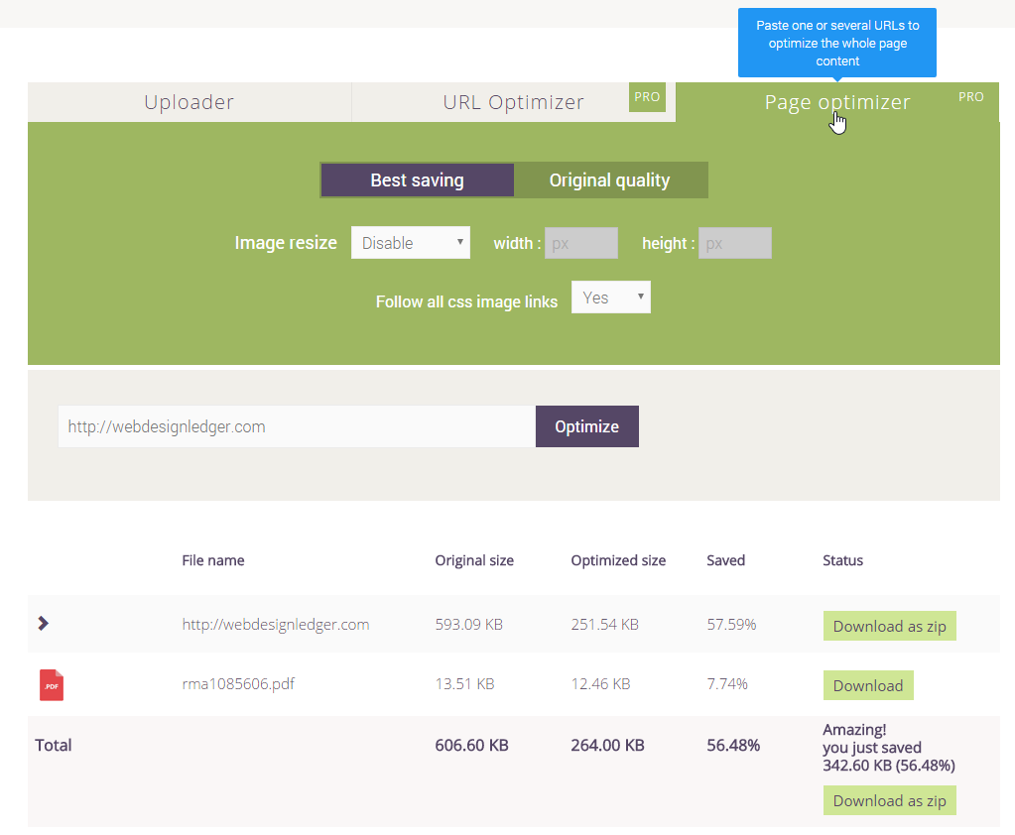This screenshot has width=1015, height=835.
Task: Select the Page optimizer tab
Action: pyautogui.click(x=837, y=101)
